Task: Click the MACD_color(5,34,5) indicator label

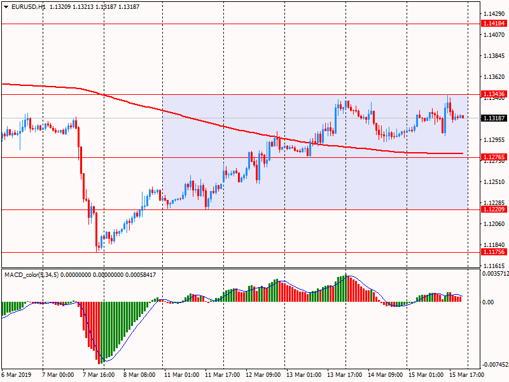Action: click(31, 275)
